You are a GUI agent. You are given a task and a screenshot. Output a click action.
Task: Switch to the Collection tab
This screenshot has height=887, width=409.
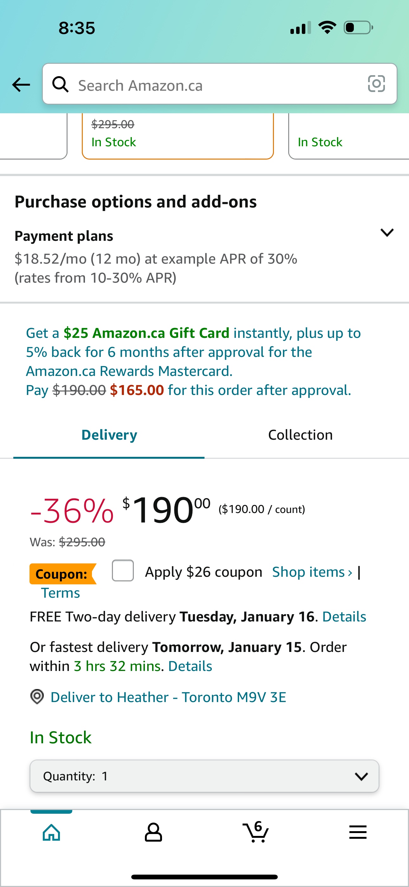[300, 435]
